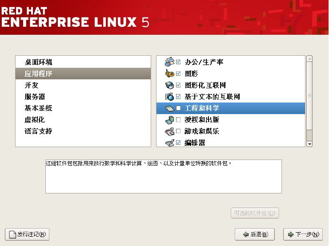The width and height of the screenshot is (329, 246).
Task: Select the 开发 category
Action: click(x=83, y=85)
